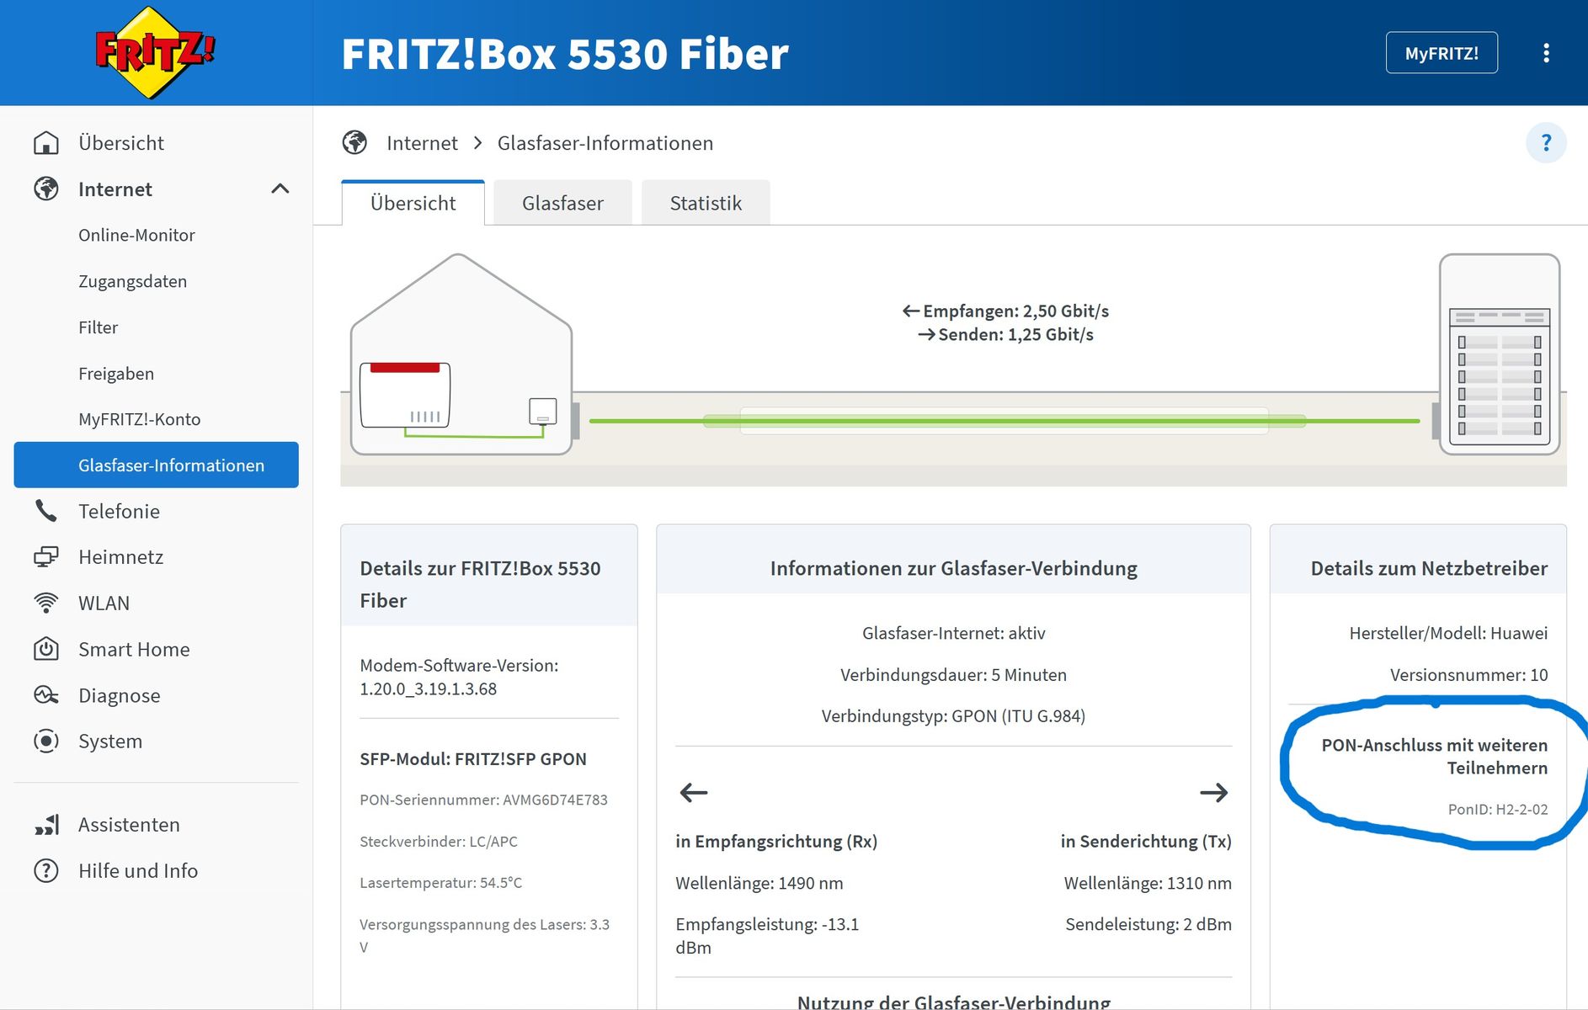The height and width of the screenshot is (1010, 1588).
Task: Click the 'Empfangsleistung: -13.1 dBm' value
Action: coord(767,936)
